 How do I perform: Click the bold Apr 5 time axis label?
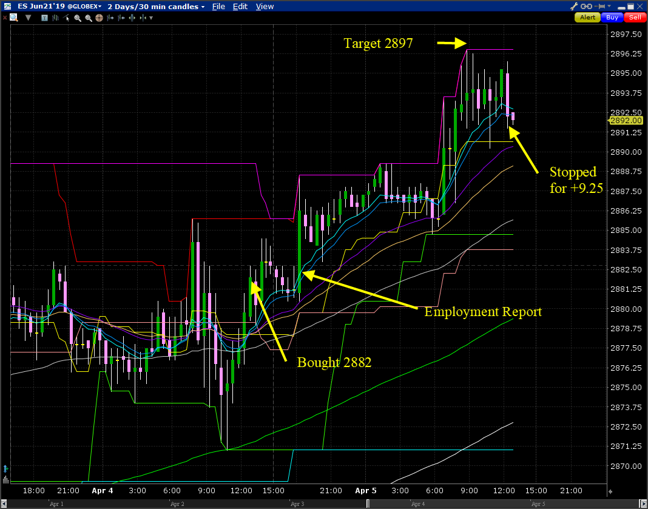[366, 491]
